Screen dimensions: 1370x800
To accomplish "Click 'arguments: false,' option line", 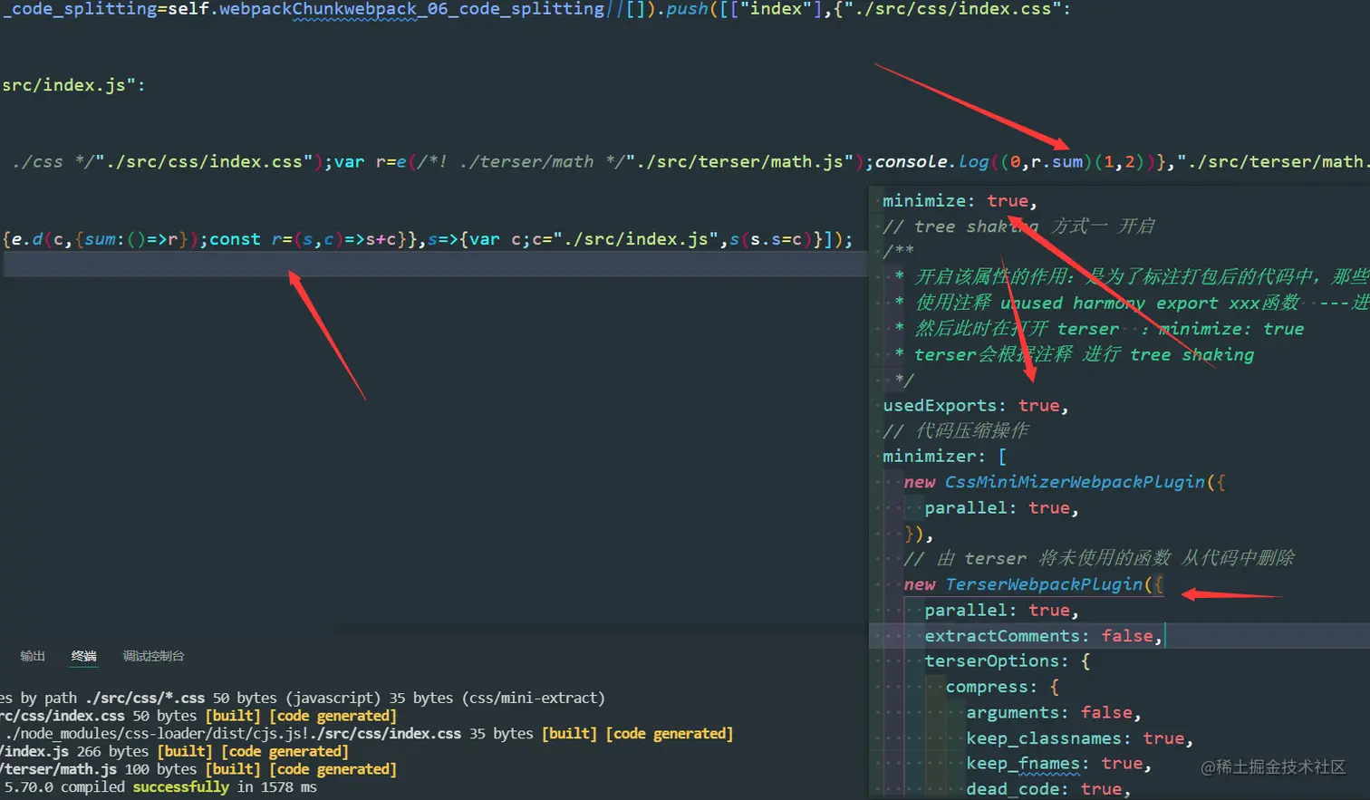I will coord(1053,712).
